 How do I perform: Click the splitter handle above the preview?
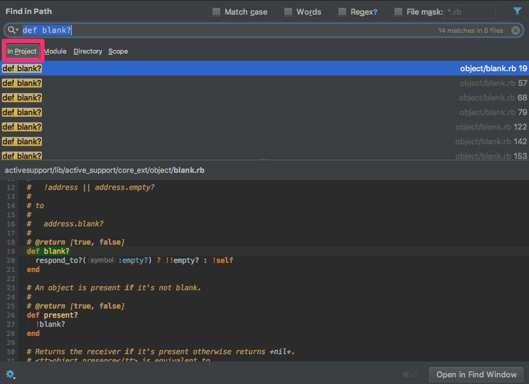pyautogui.click(x=264, y=160)
